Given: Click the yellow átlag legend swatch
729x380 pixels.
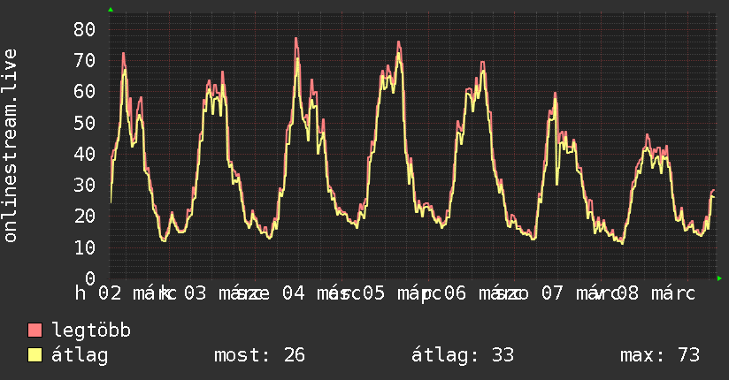Looking at the screenshot, I should point(35,355).
